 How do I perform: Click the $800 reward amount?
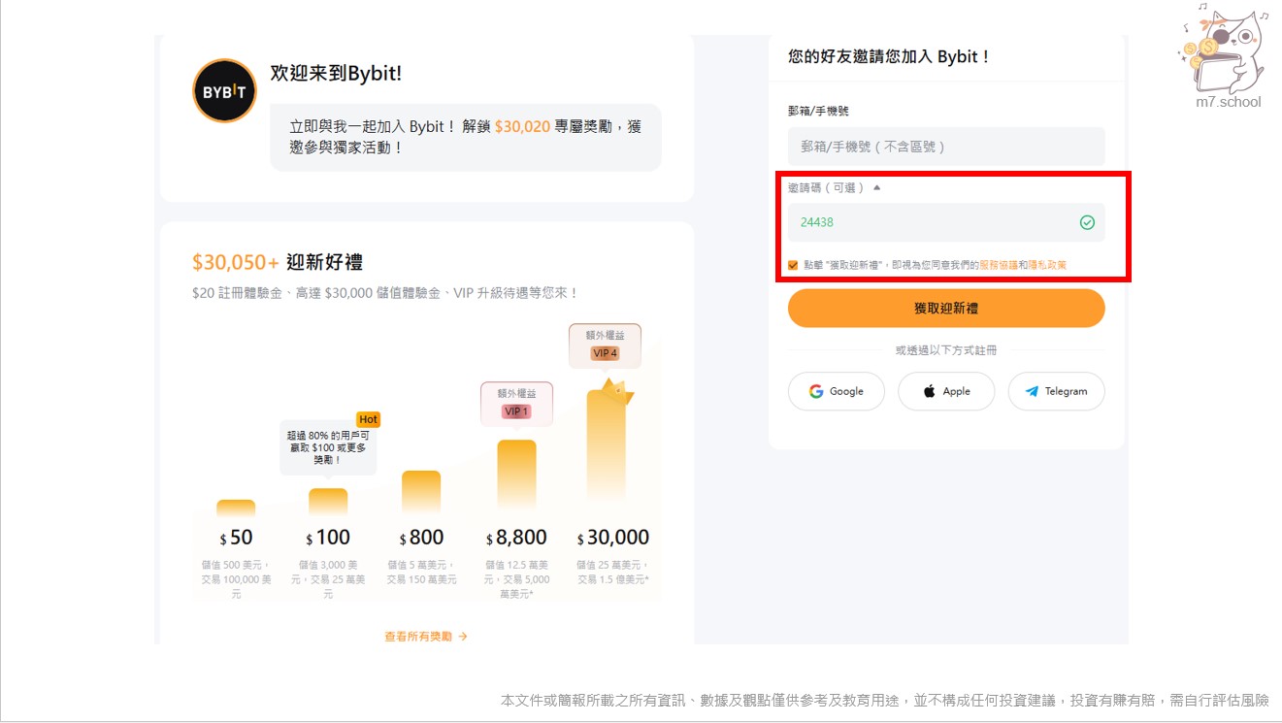(x=421, y=538)
